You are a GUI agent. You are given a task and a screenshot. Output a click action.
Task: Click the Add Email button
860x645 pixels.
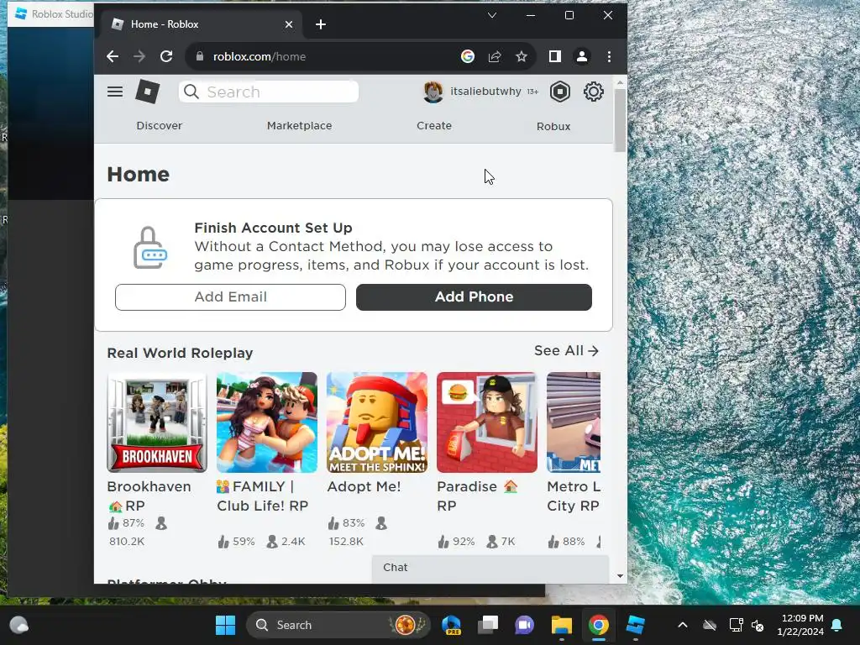230,296
